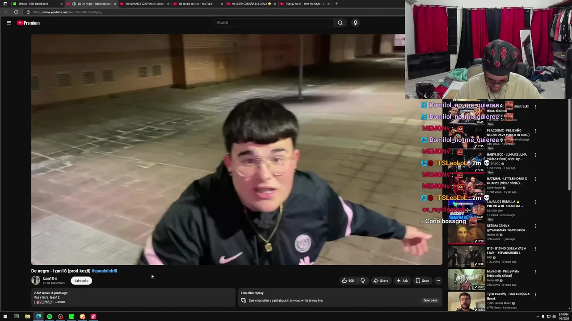
Task: Open File Explorer from the taskbar
Action: (27, 317)
